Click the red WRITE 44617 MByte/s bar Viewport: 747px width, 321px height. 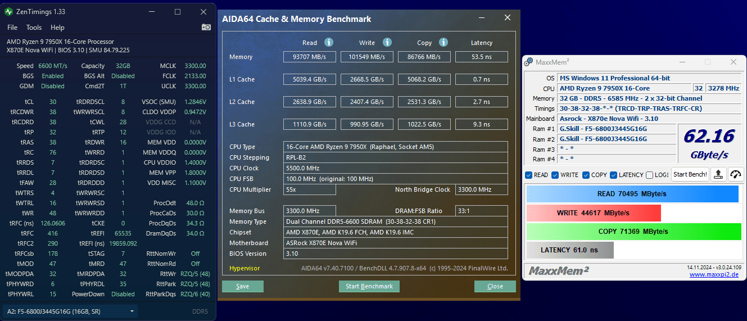(594, 213)
